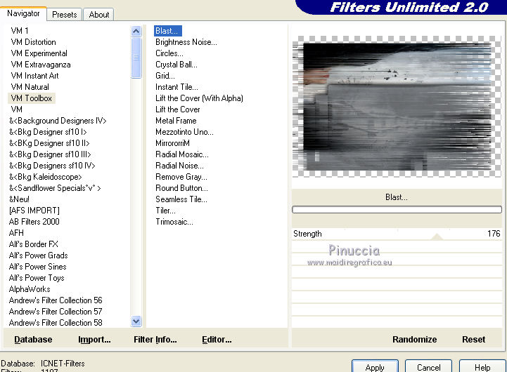This screenshot has width=507, height=372.
Task: Select the &<Bkg Designer sf10 I> category
Action: click(48, 132)
